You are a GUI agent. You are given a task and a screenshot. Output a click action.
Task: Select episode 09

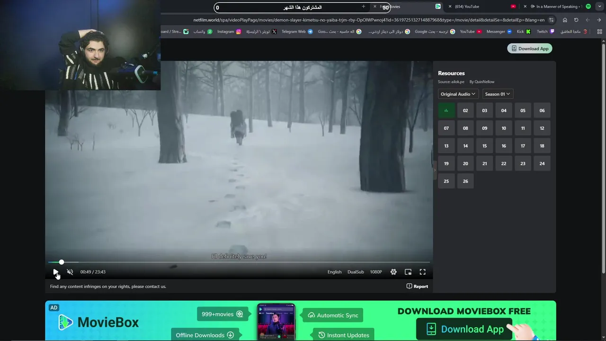[x=484, y=128]
